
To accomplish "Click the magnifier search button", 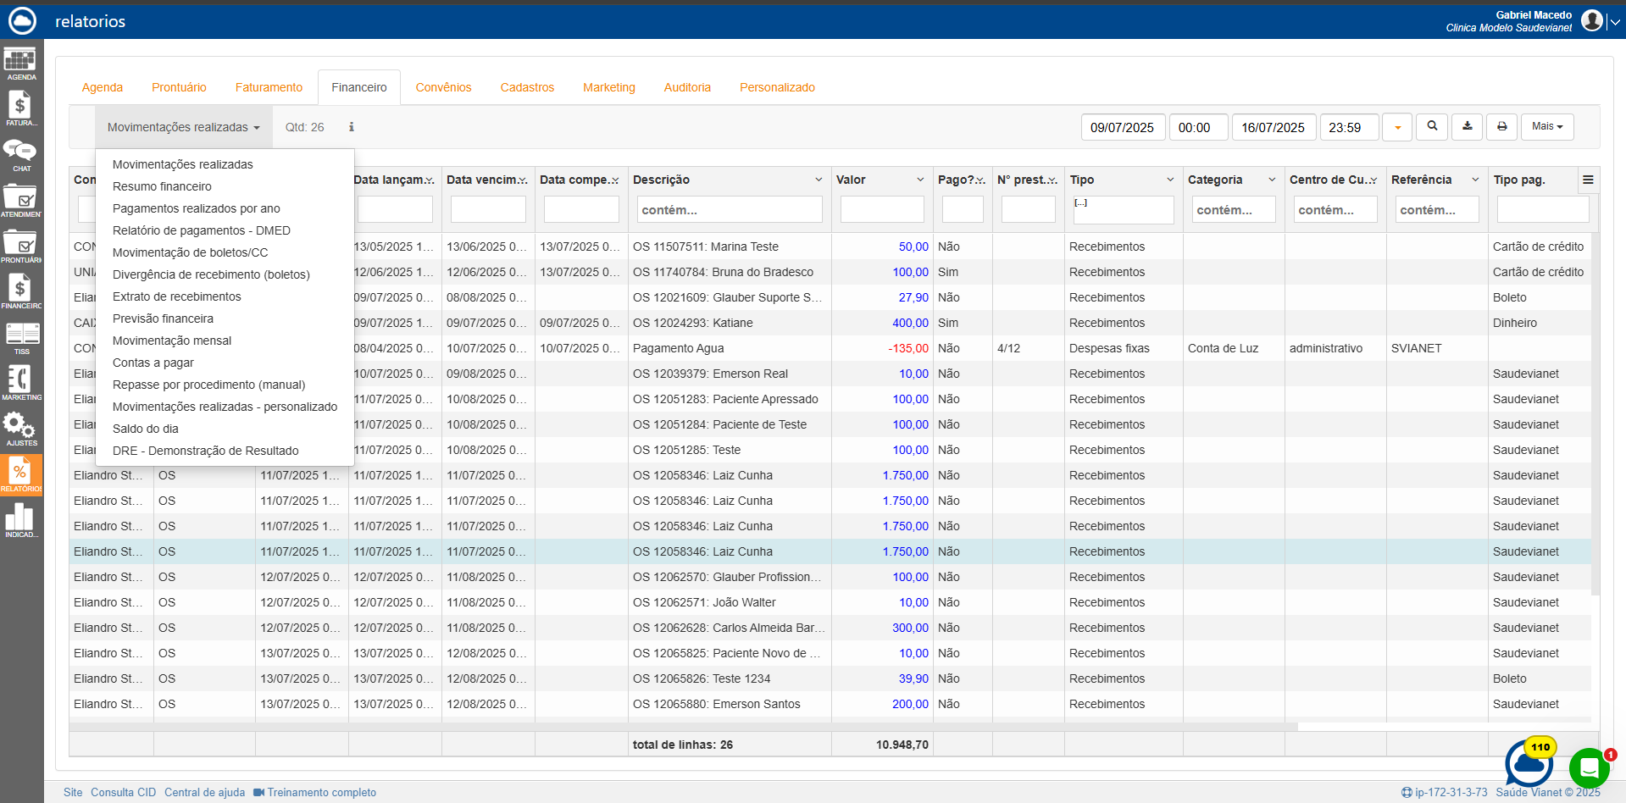I will coord(1432,127).
